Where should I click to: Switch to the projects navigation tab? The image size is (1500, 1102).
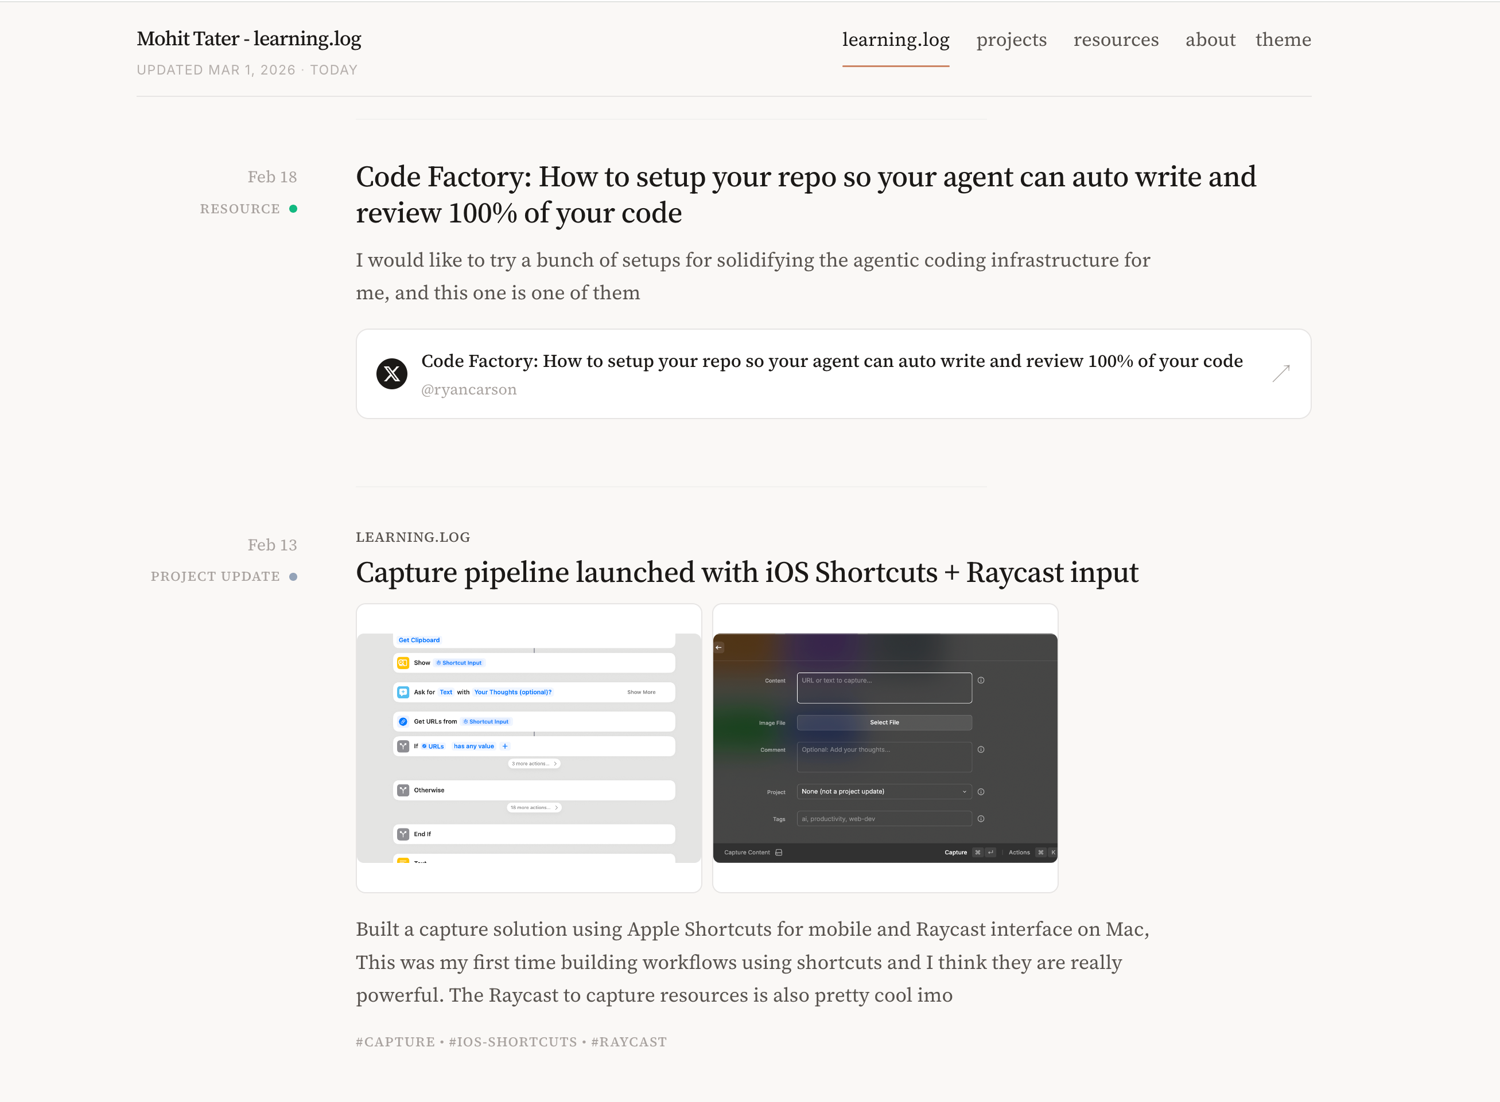pyautogui.click(x=1011, y=40)
